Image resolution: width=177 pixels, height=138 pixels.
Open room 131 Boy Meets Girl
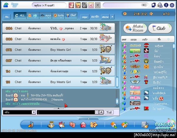[x=59, y=82]
